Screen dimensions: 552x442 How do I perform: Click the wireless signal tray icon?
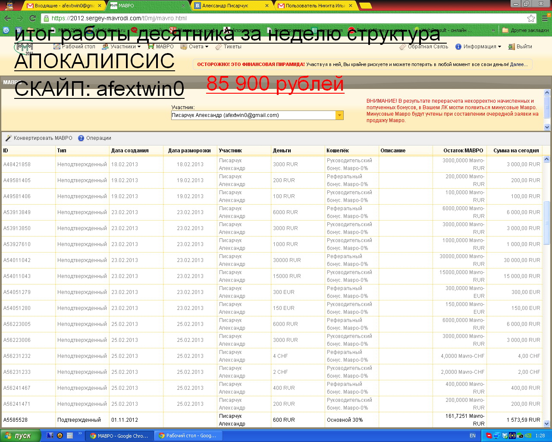512,436
